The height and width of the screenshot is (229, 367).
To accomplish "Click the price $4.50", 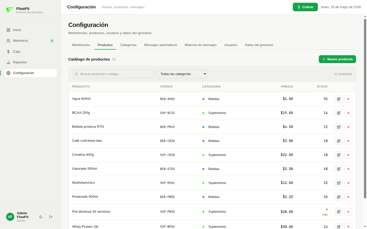I will pos(288,127).
